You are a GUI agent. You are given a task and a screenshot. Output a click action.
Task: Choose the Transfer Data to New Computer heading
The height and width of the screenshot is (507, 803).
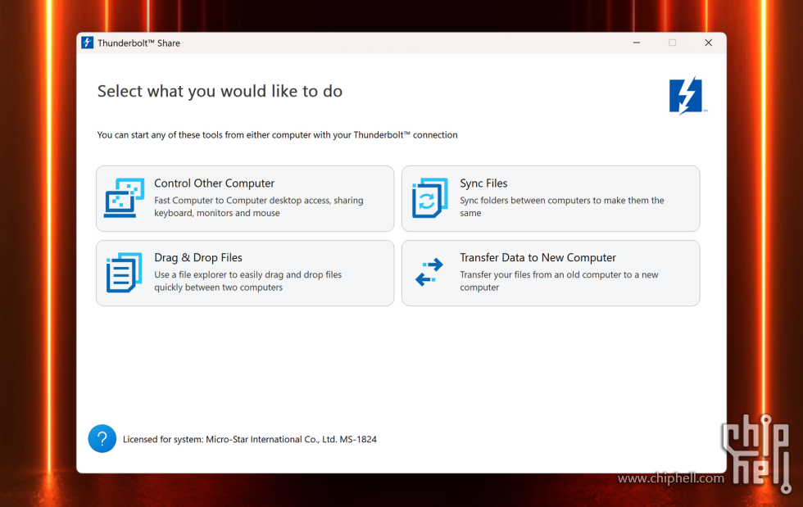tap(538, 258)
